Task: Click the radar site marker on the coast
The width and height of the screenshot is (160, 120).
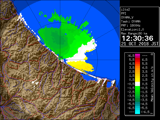Action: pyautogui.click(x=59, y=58)
